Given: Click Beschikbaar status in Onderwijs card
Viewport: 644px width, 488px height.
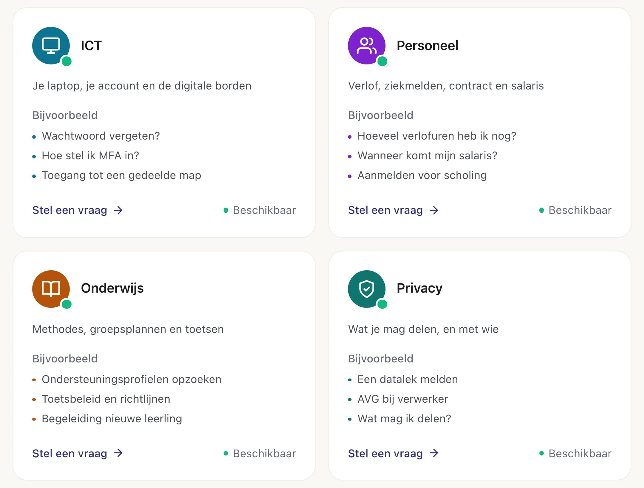Looking at the screenshot, I should tap(260, 453).
